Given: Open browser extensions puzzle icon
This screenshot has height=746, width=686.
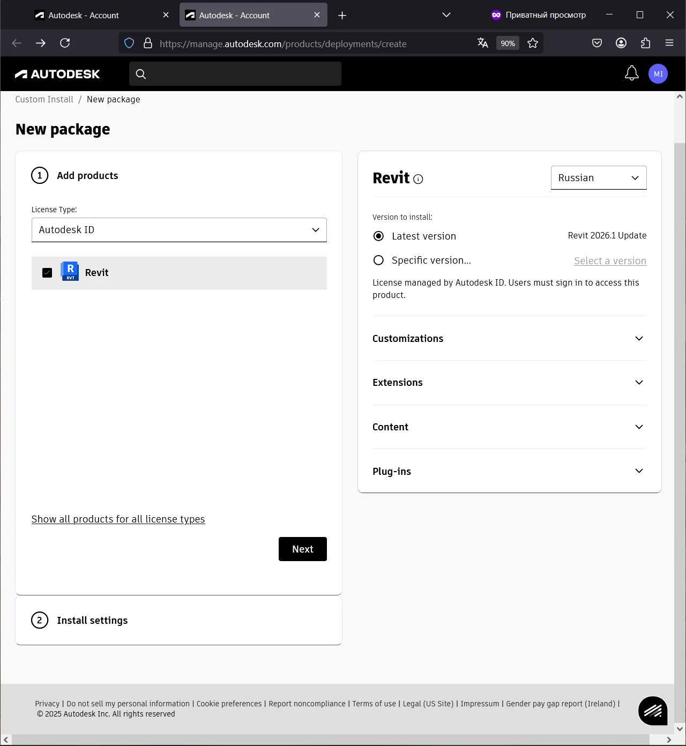Looking at the screenshot, I should 645,43.
